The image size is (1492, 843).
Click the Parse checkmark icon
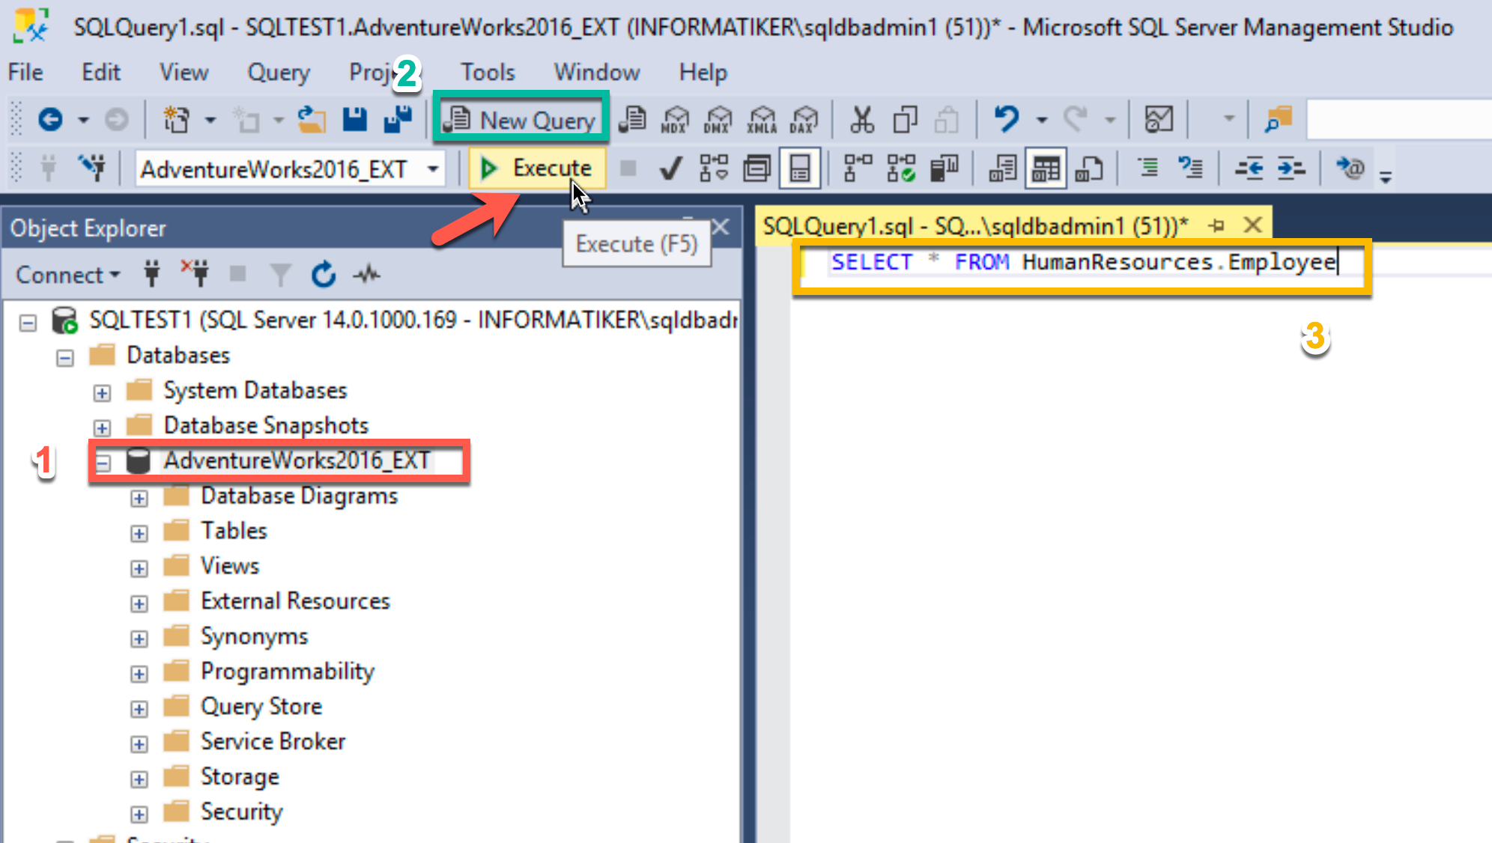670,168
